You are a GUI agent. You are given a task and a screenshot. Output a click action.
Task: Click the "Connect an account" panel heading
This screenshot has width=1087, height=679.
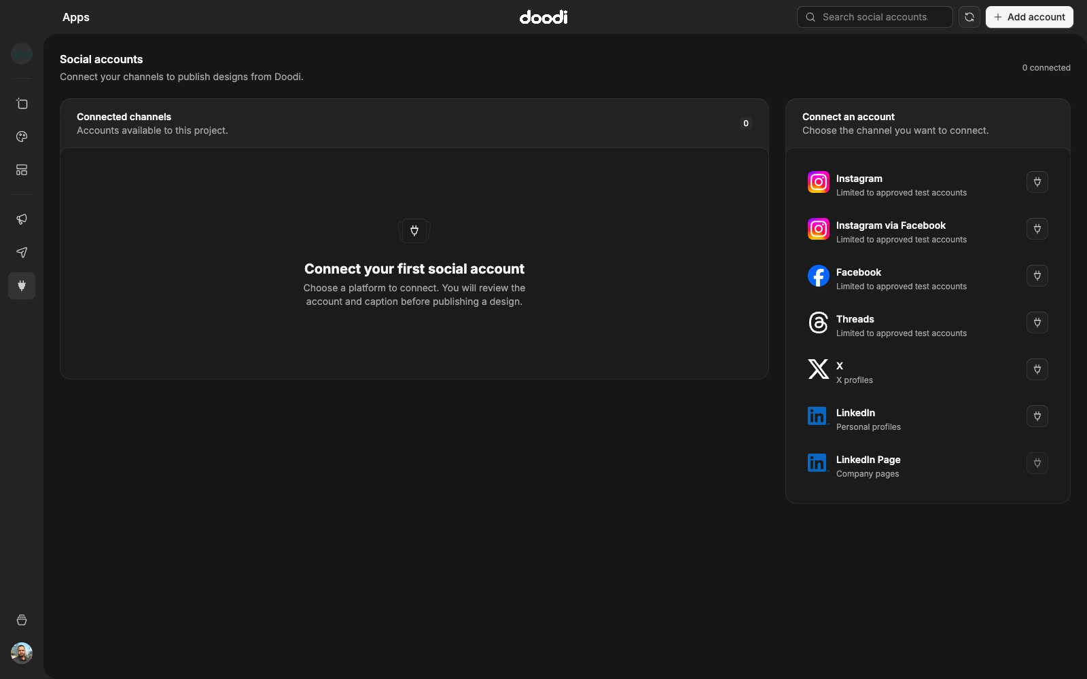849,117
